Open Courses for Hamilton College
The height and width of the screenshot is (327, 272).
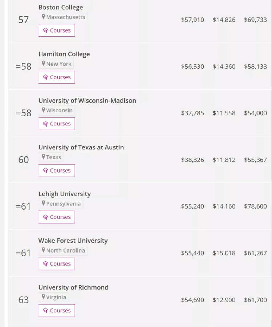point(57,77)
